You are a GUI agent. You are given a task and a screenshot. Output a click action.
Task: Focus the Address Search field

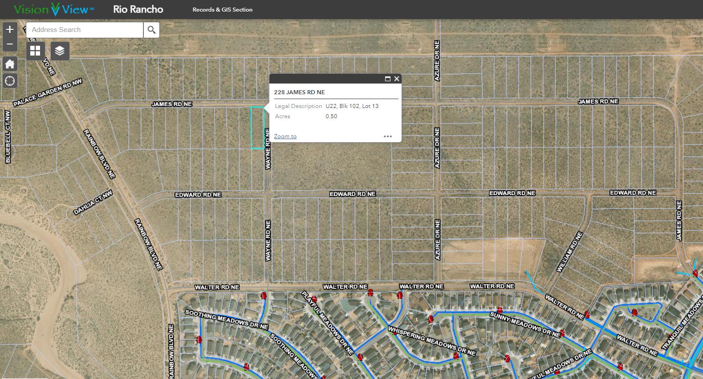[85, 30]
